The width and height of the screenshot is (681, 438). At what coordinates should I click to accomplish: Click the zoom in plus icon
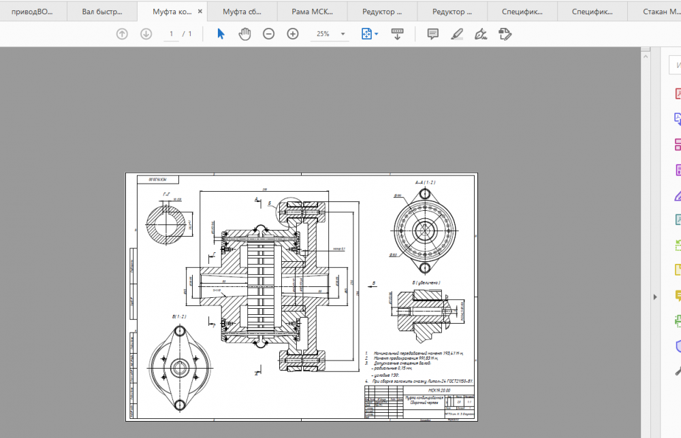293,34
